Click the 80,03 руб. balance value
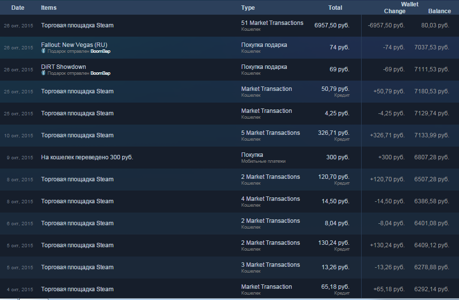The width and height of the screenshot is (459, 300). click(435, 25)
